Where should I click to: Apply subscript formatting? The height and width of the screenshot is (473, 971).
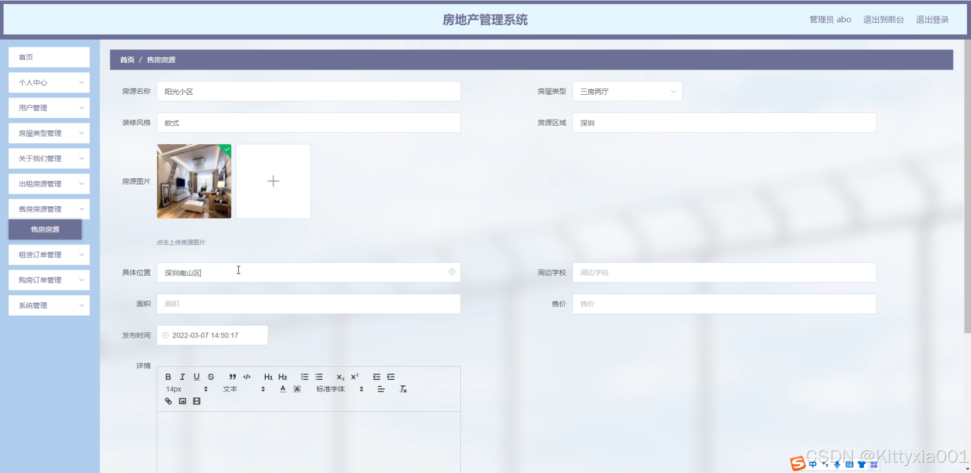[341, 377]
